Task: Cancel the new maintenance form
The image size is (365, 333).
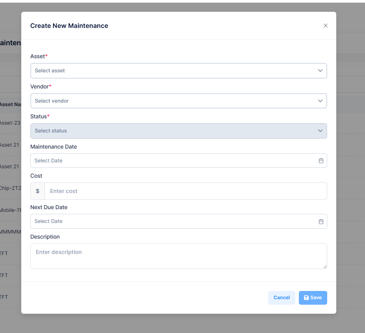Action: pyautogui.click(x=282, y=298)
